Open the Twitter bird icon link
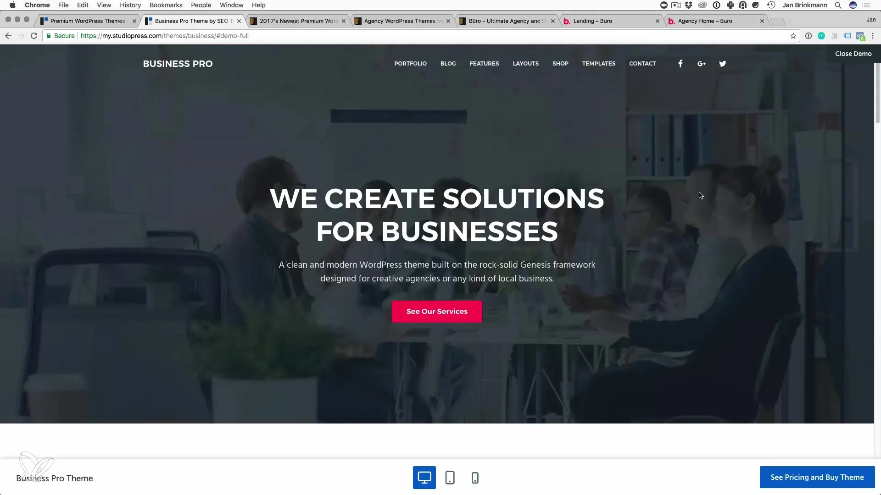 723,64
